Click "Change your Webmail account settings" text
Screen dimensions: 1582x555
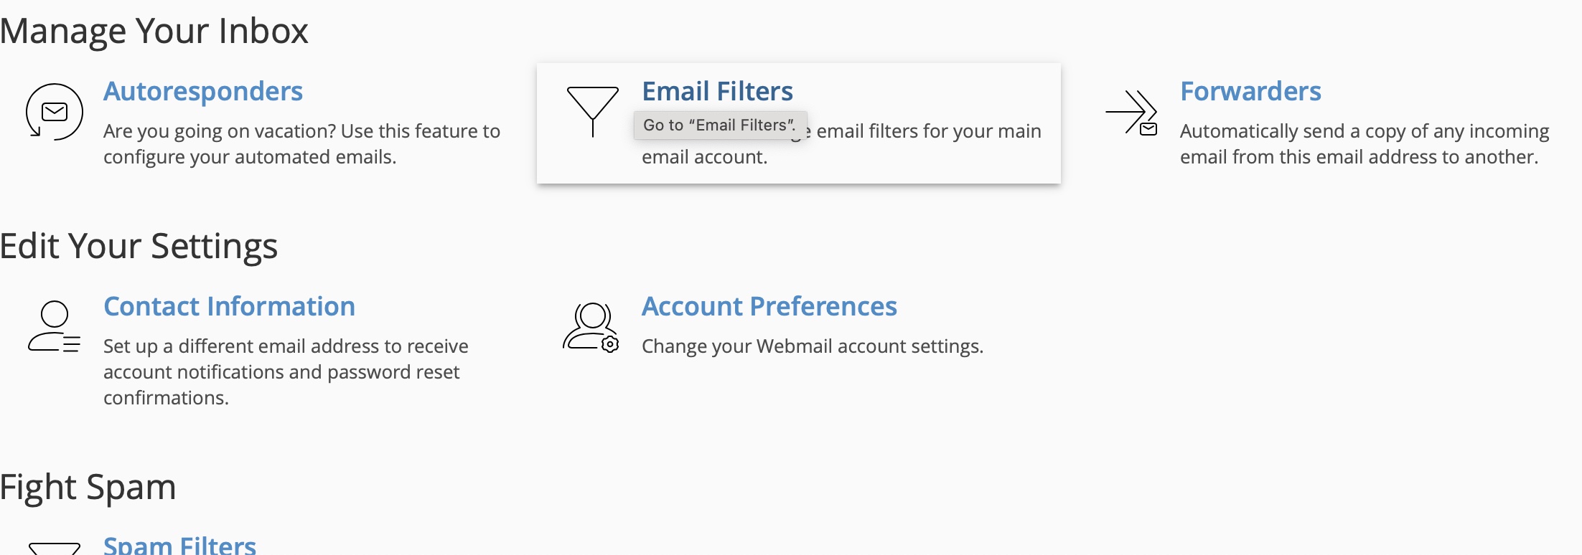813,346
